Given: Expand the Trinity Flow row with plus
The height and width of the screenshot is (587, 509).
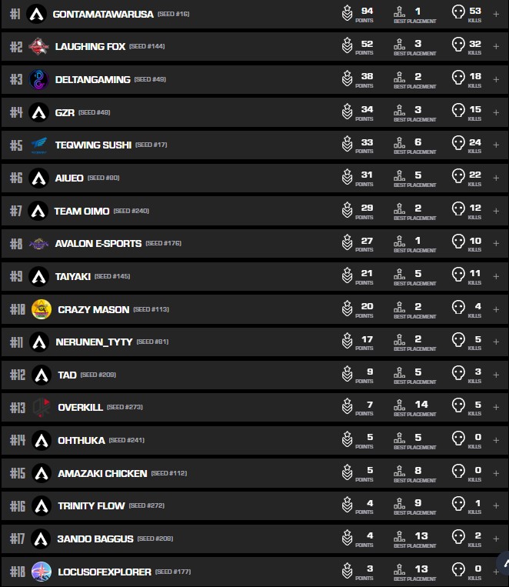Looking at the screenshot, I should (x=496, y=506).
